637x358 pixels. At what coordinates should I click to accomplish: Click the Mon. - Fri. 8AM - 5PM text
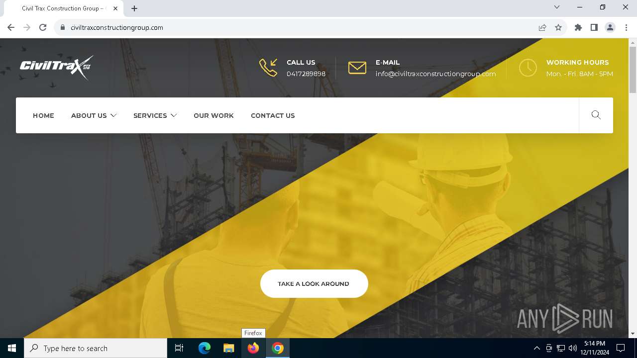(580, 74)
